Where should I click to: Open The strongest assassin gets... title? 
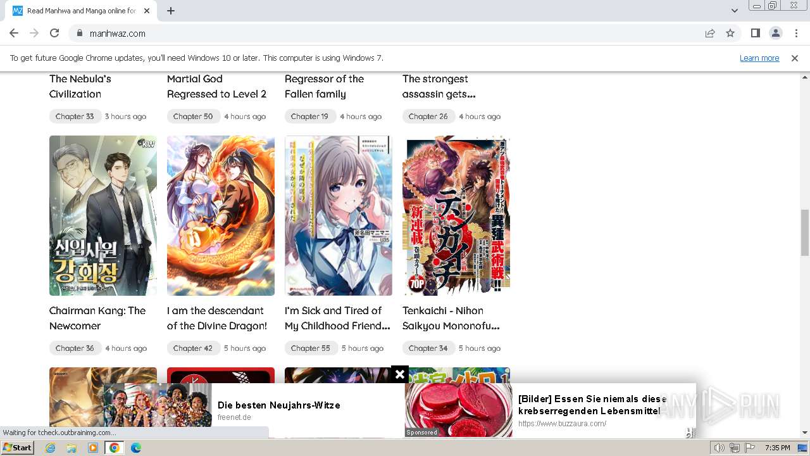point(439,86)
